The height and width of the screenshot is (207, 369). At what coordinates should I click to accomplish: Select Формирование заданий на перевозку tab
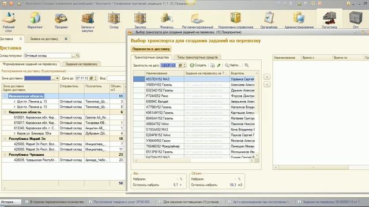coord(30,64)
